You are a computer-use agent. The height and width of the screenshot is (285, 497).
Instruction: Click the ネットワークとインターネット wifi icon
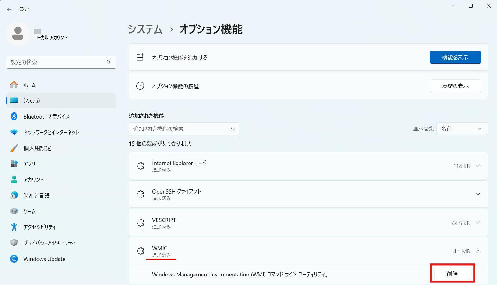click(x=14, y=132)
